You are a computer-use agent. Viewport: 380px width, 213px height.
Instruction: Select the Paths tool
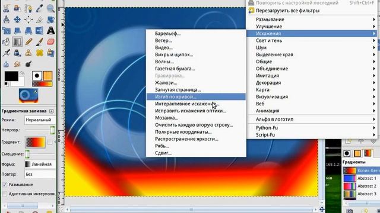tap(28, 8)
